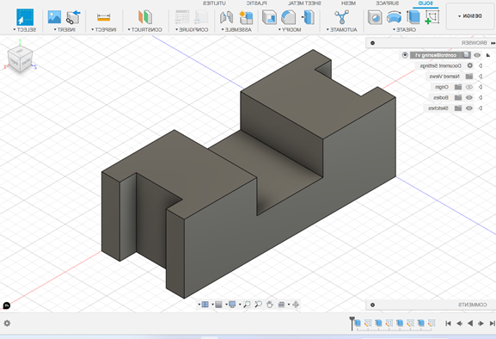Activate the Pan hand tool in navigation bar
Screen dimensions: 496x339
point(270,305)
